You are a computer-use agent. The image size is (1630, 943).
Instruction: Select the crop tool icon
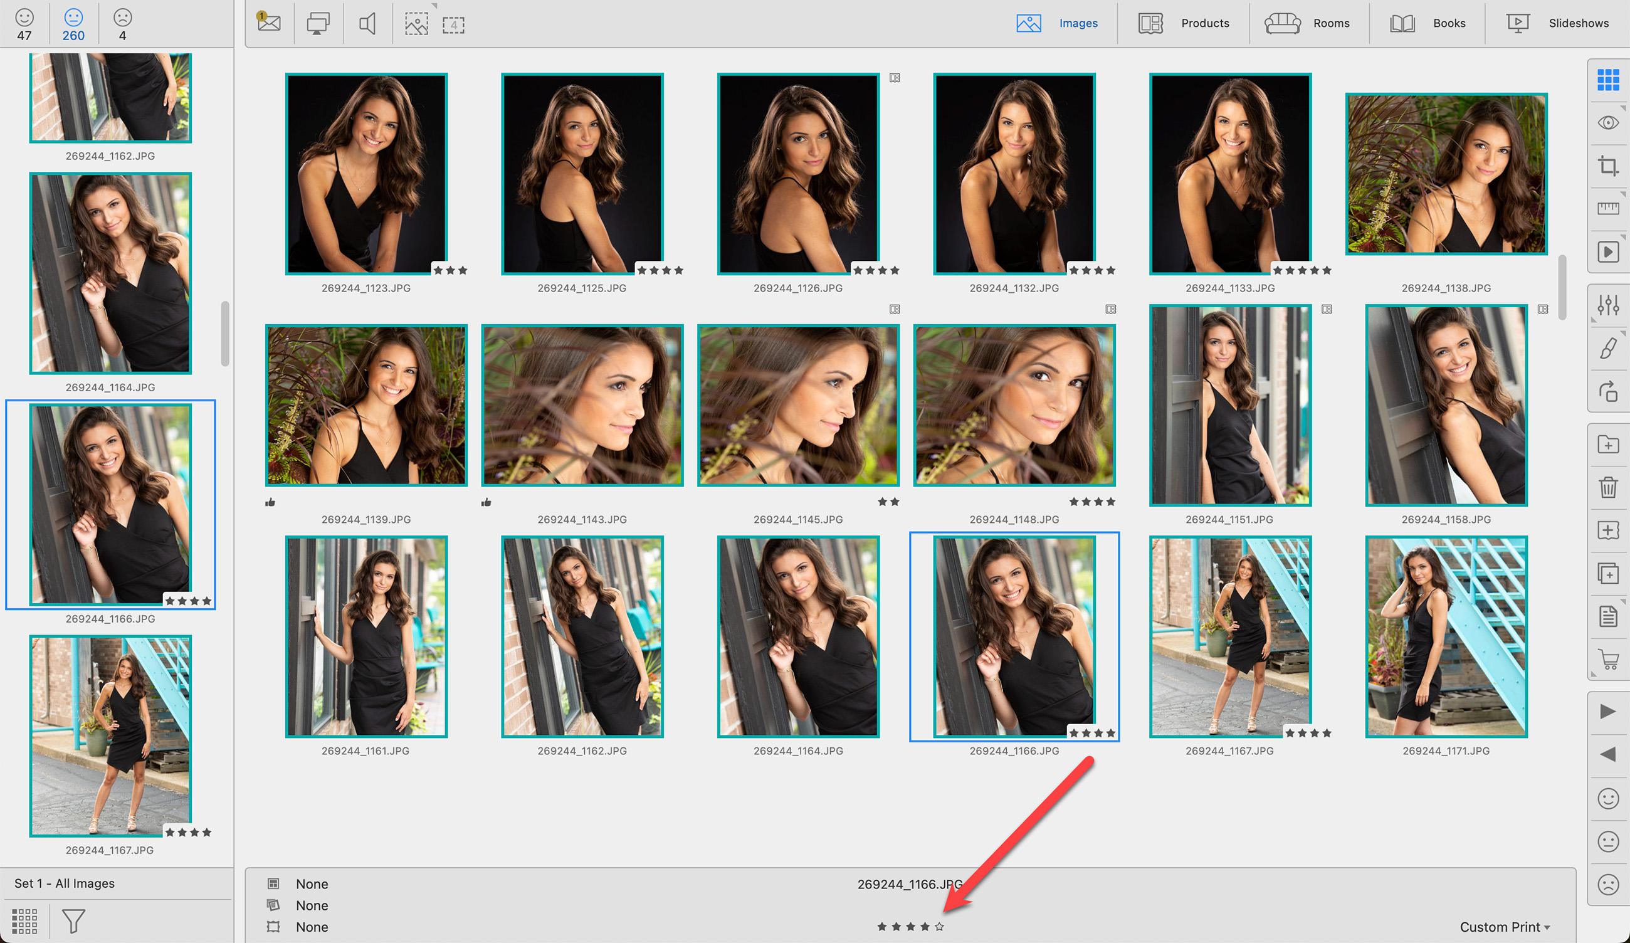click(1608, 166)
